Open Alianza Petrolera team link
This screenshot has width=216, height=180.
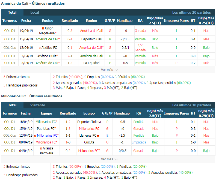pyautogui.click(x=47, y=151)
